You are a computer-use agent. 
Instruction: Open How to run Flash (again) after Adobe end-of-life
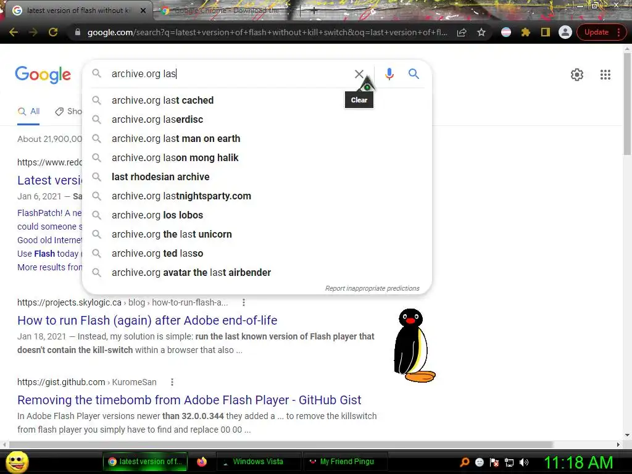click(147, 320)
